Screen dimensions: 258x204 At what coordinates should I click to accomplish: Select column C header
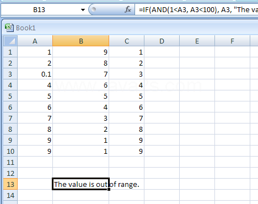127,41
